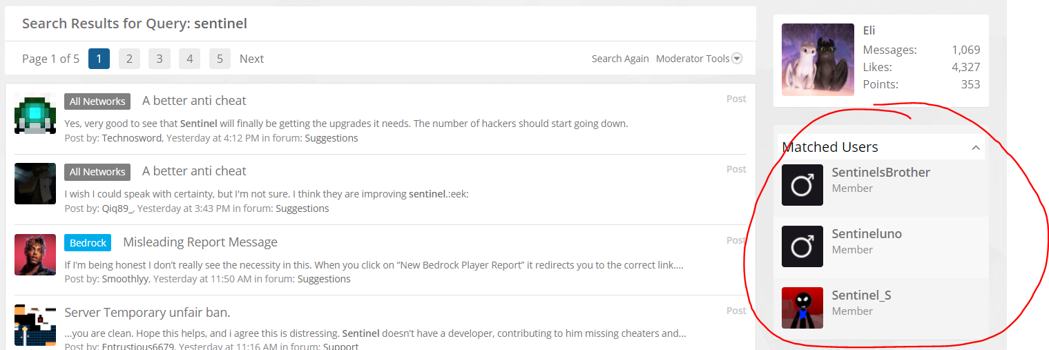Click Sentineluno's male symbol avatar
The image size is (1049, 350).
[x=802, y=246]
